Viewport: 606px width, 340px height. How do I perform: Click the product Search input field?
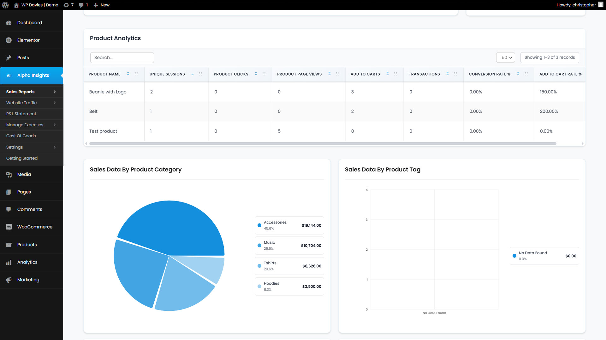(122, 58)
